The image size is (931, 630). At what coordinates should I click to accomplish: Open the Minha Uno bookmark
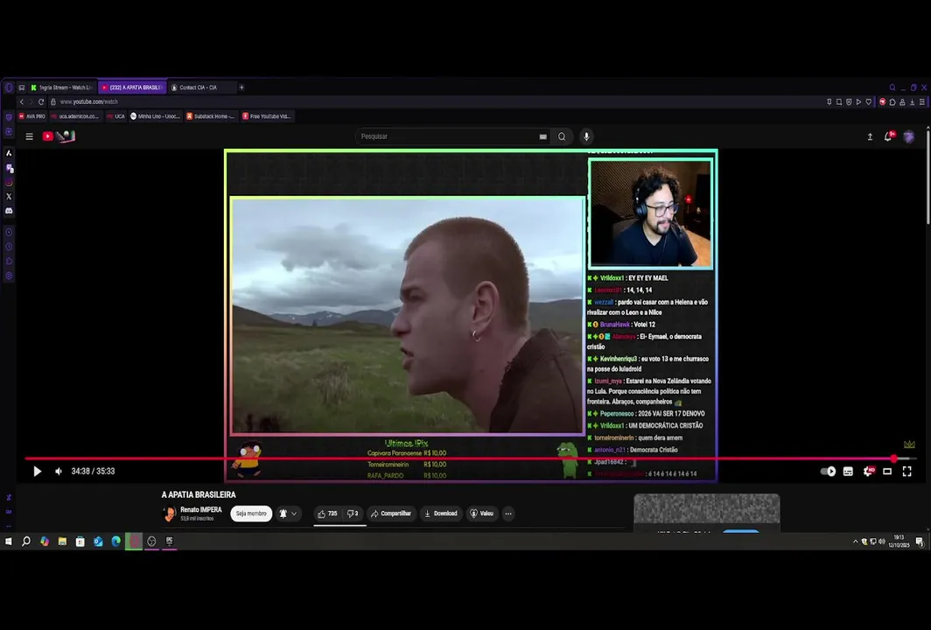pos(156,116)
